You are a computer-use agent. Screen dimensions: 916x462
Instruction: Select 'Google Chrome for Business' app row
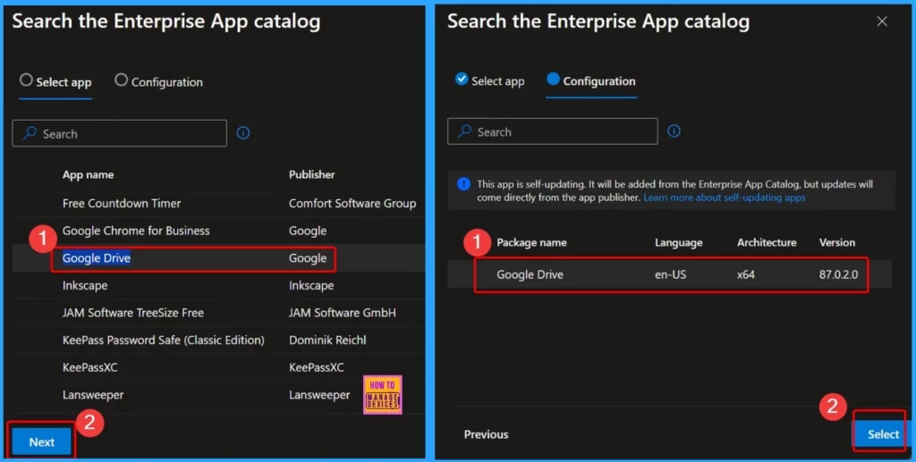click(218, 231)
